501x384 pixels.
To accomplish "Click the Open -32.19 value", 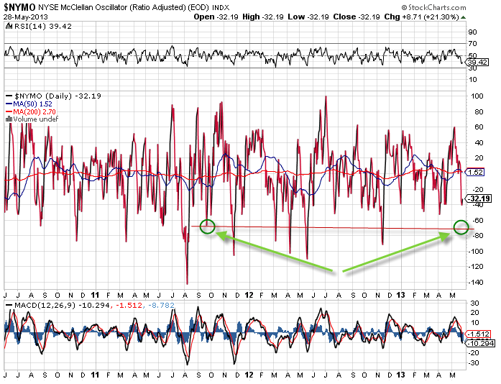I will 216,17.
